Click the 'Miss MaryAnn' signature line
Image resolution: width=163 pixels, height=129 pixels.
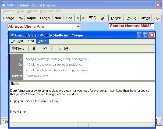click(x=19, y=112)
